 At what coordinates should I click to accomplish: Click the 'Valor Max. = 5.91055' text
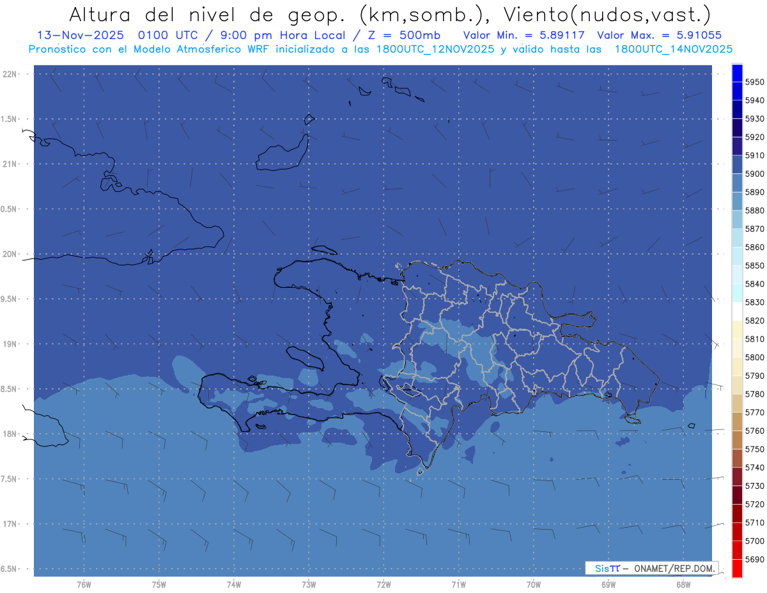pyautogui.click(x=660, y=35)
